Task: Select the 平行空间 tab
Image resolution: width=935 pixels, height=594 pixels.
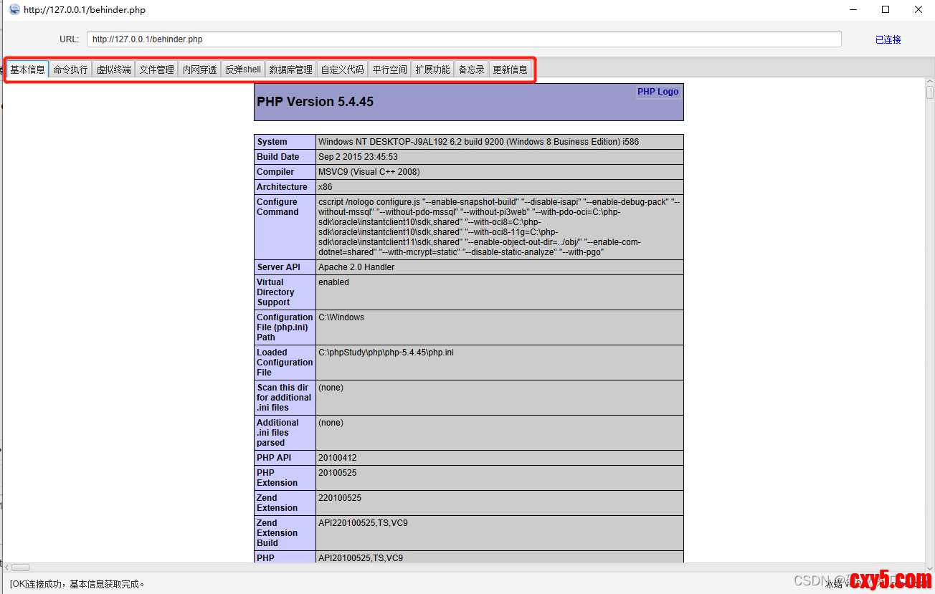Action: 389,70
